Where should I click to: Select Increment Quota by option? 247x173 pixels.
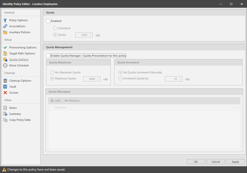click(x=120, y=78)
